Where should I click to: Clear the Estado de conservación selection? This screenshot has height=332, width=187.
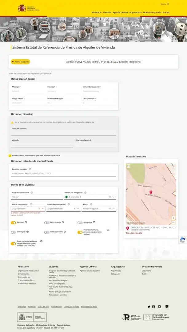[x=74, y=208]
